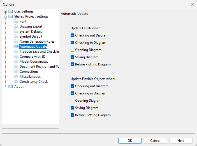
Task: Click the tree panel horizontal scrollbar
Action: [27, 126]
